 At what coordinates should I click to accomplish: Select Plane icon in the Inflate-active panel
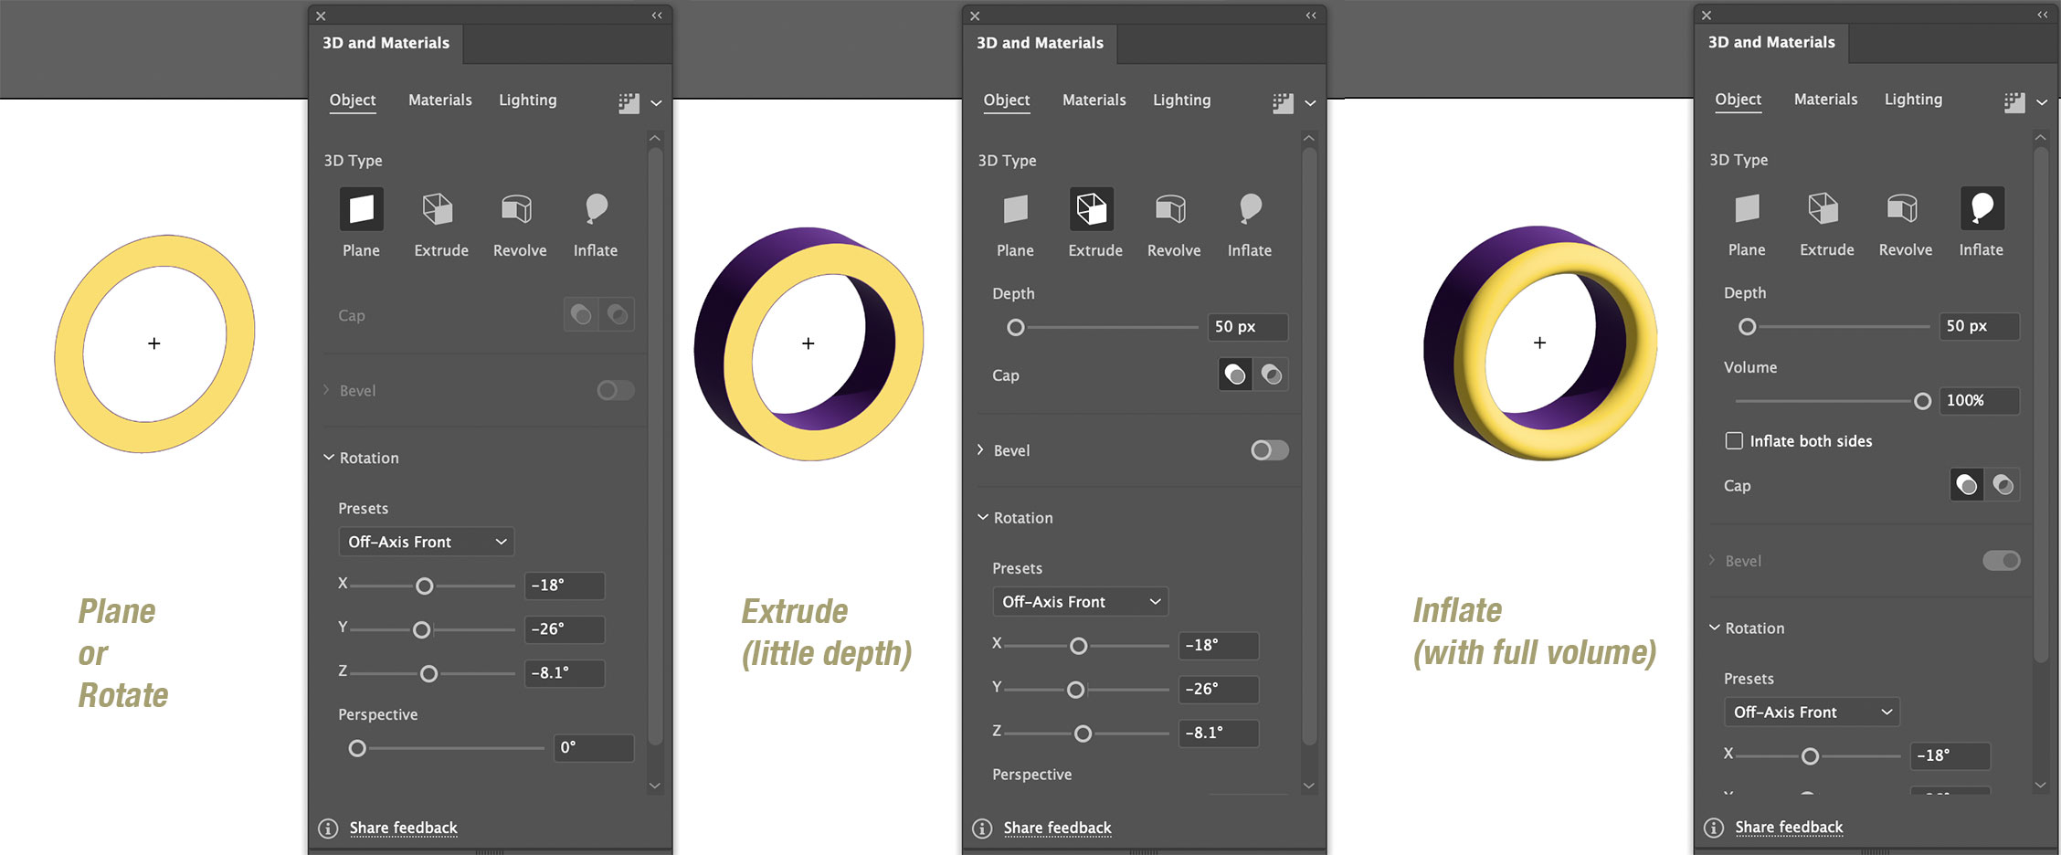pyautogui.click(x=1747, y=209)
